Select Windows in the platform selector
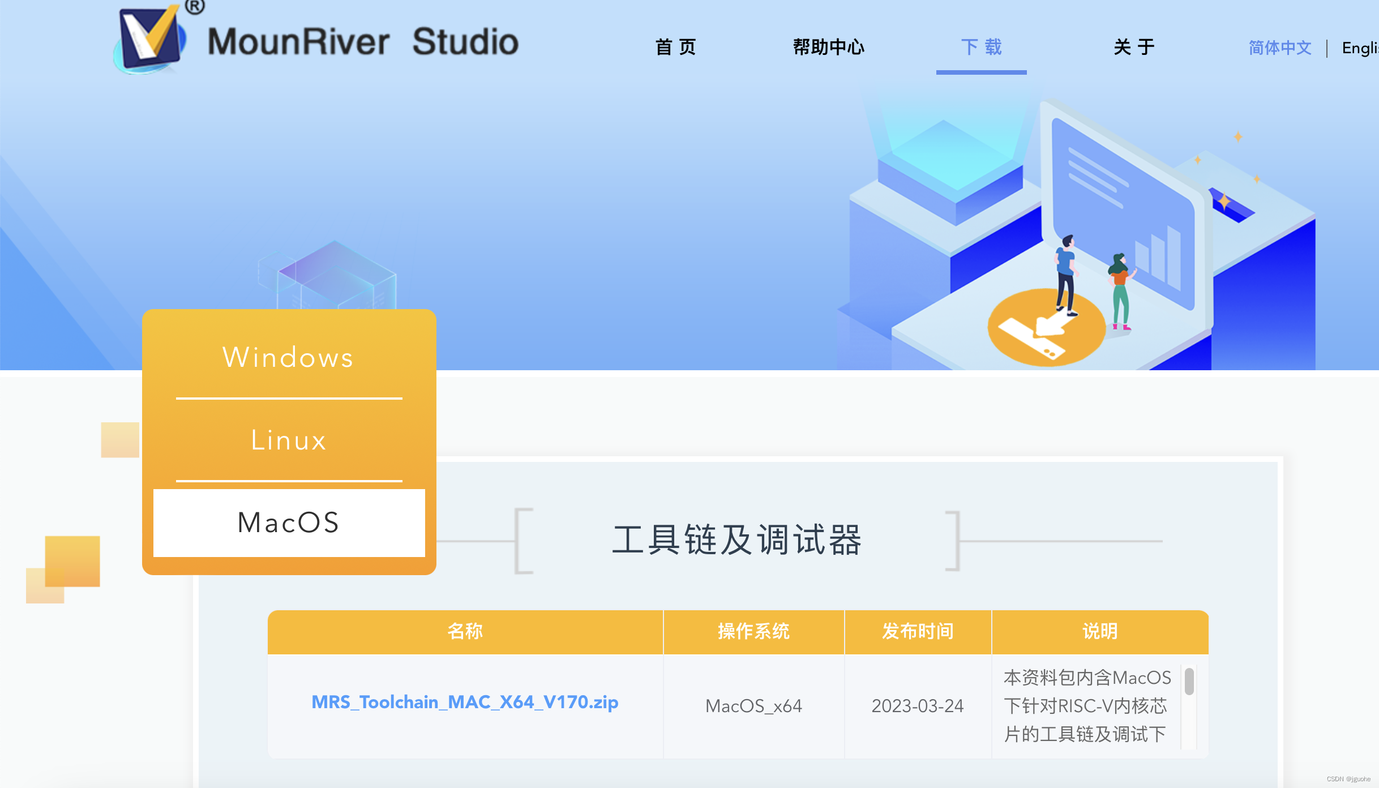 (x=288, y=357)
